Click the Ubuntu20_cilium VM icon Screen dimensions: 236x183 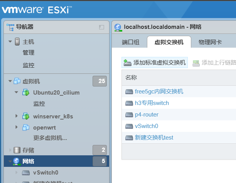point(26,92)
